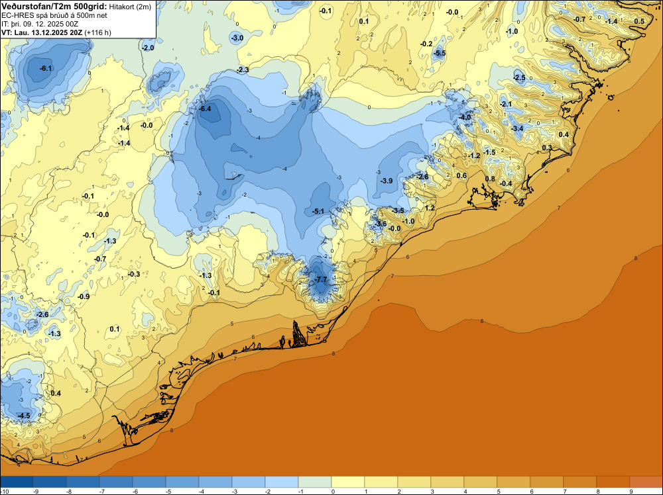Screen dimensions: 663x495
Task: Click the -0.2 temperature value
Action: (426, 44)
